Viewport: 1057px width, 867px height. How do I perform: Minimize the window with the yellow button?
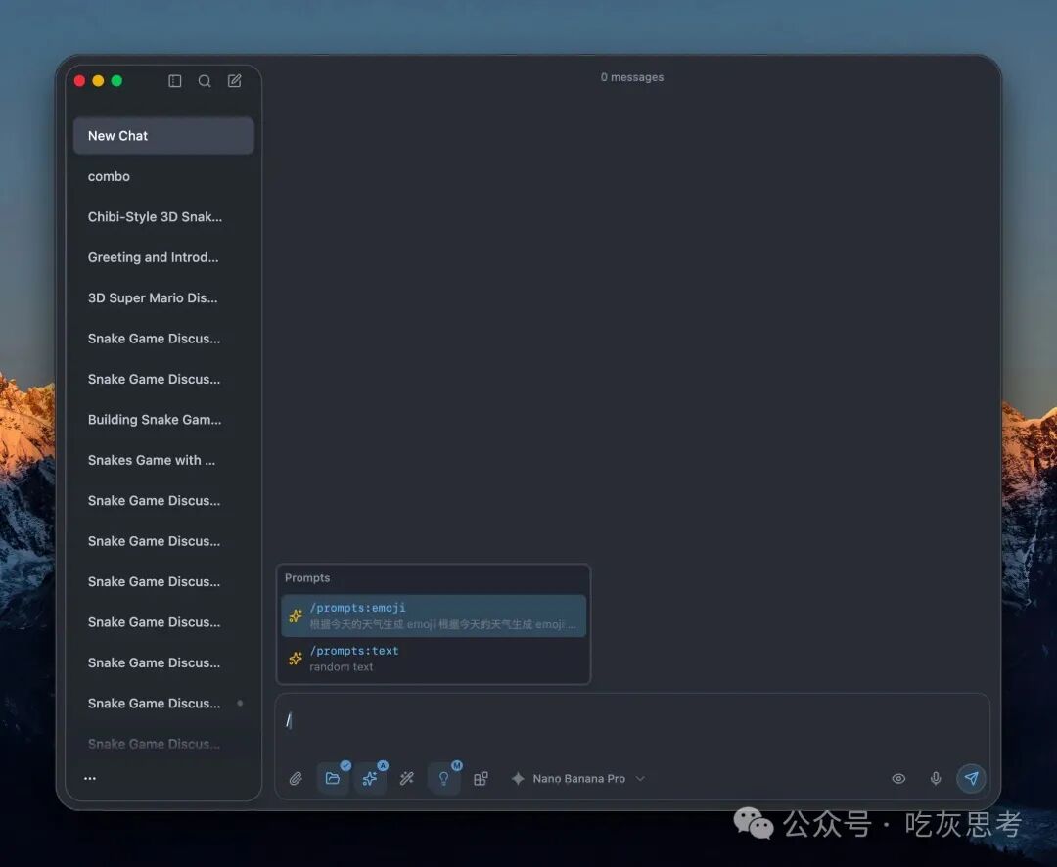click(98, 81)
